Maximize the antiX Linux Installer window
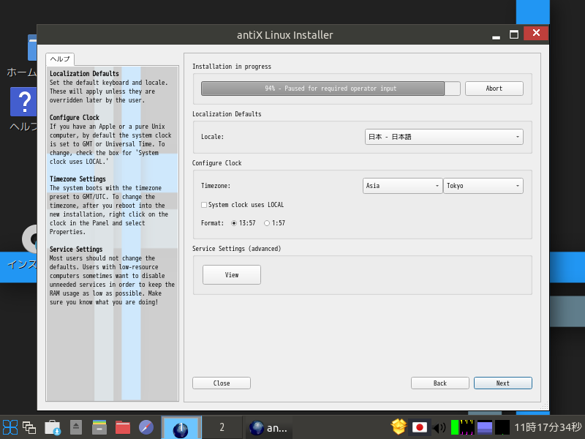 tap(514, 34)
